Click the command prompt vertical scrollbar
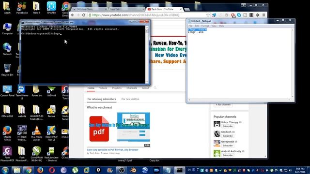 tap(147, 54)
